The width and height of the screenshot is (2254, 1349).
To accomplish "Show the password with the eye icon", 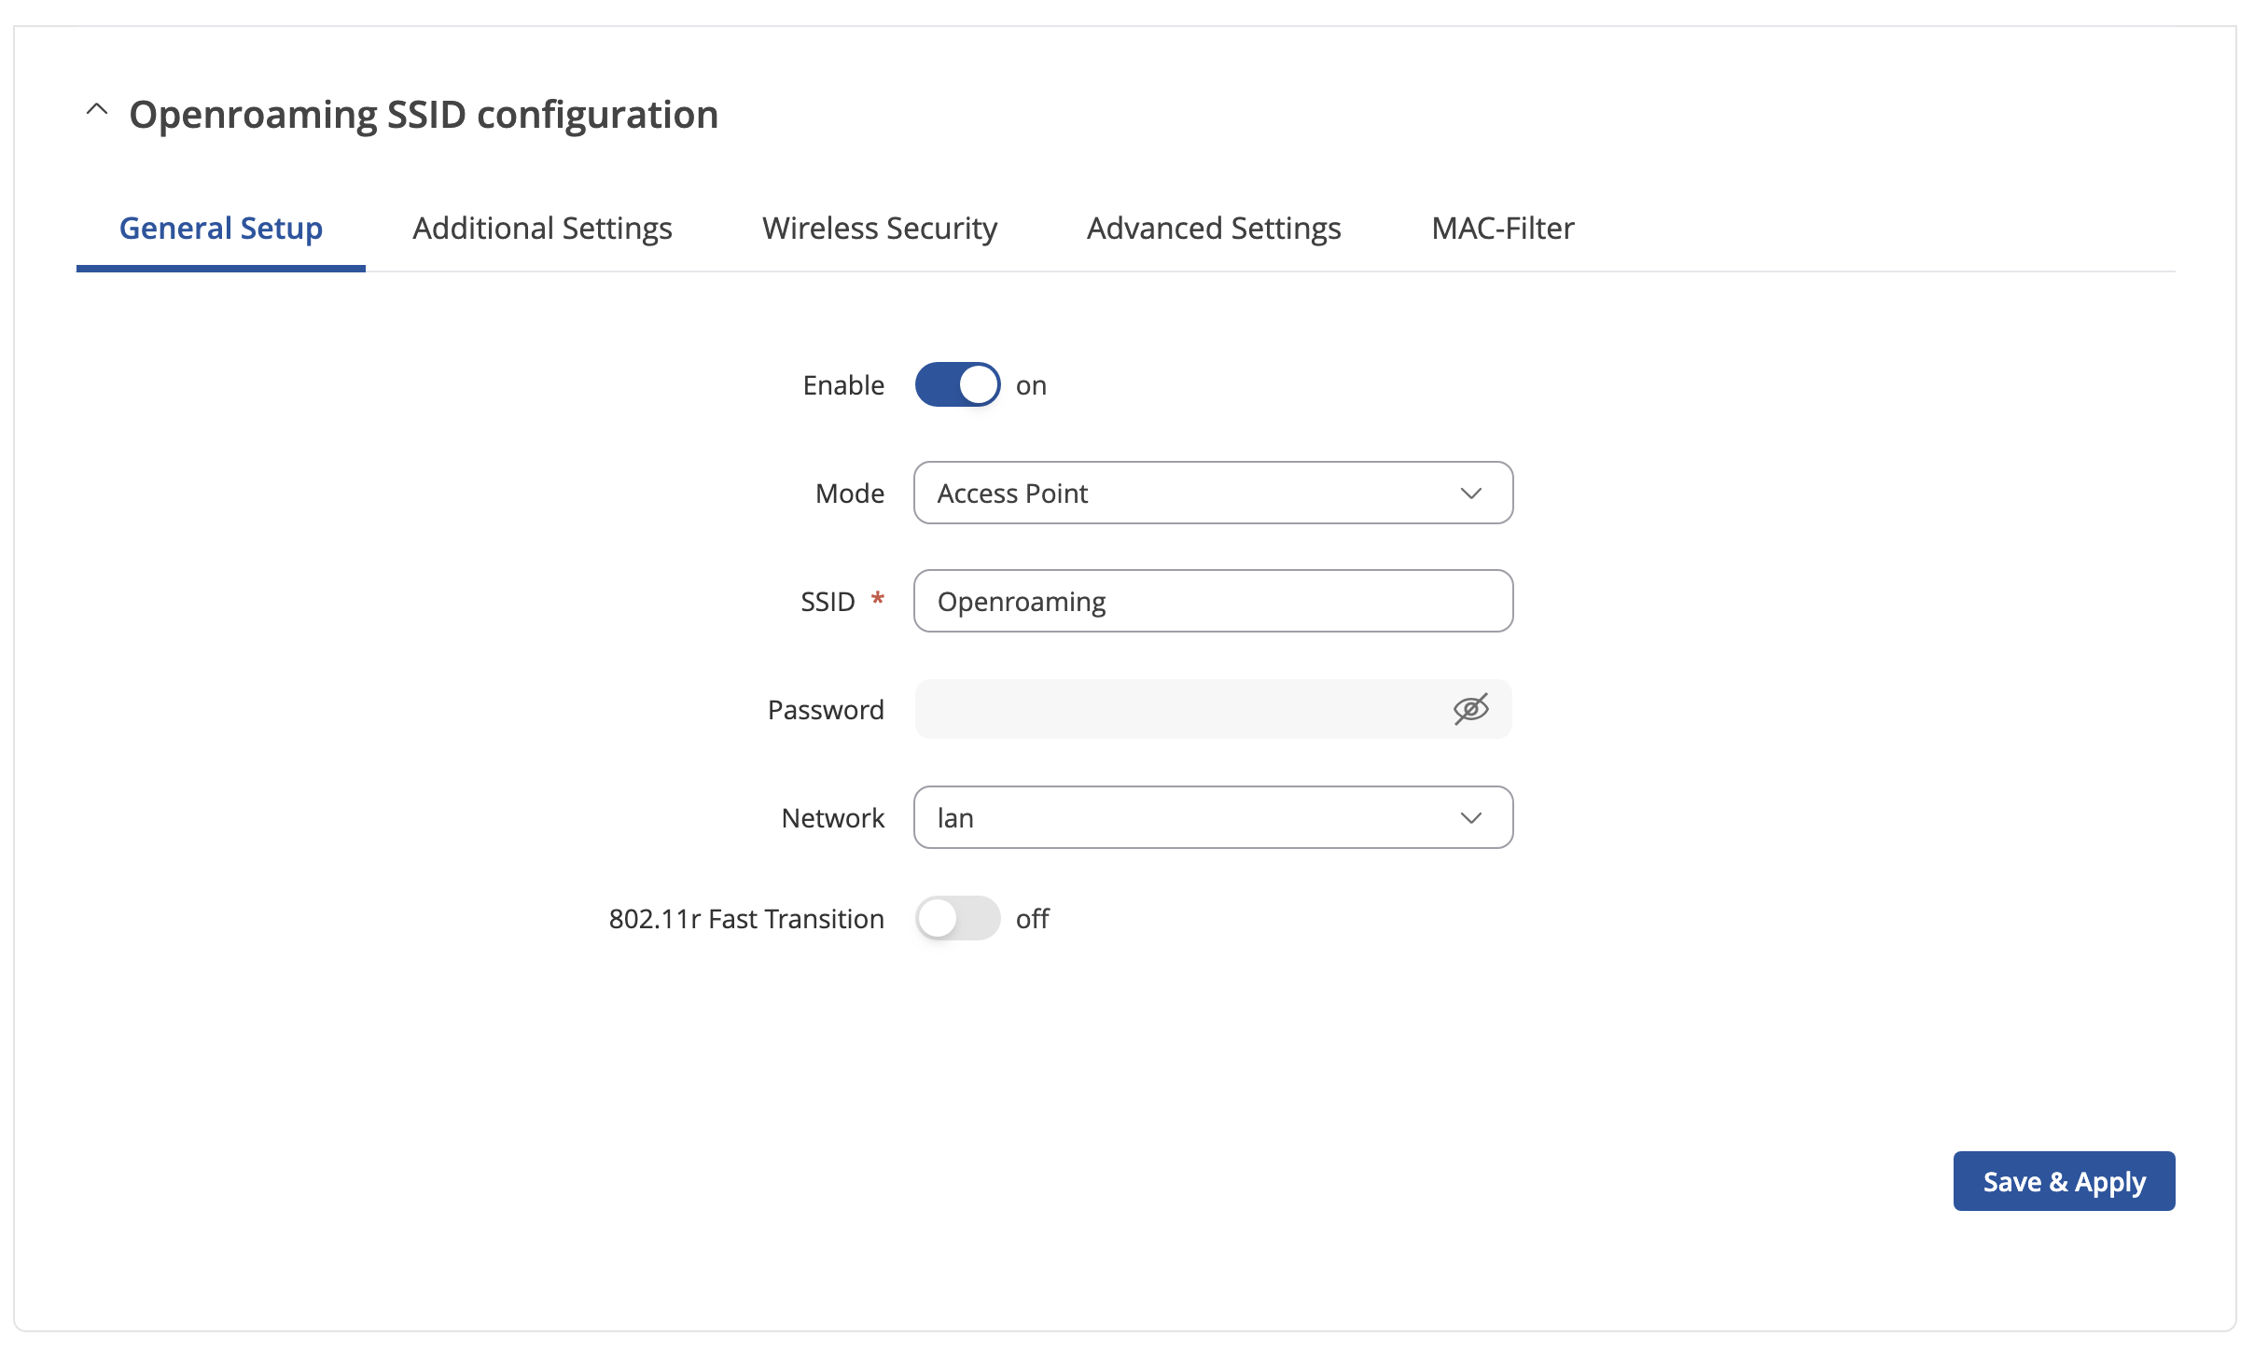I will click(1470, 709).
